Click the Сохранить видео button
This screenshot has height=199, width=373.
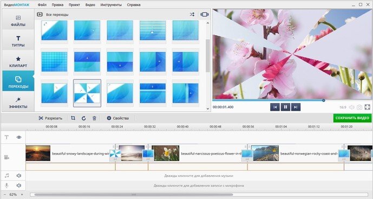tap(352, 118)
